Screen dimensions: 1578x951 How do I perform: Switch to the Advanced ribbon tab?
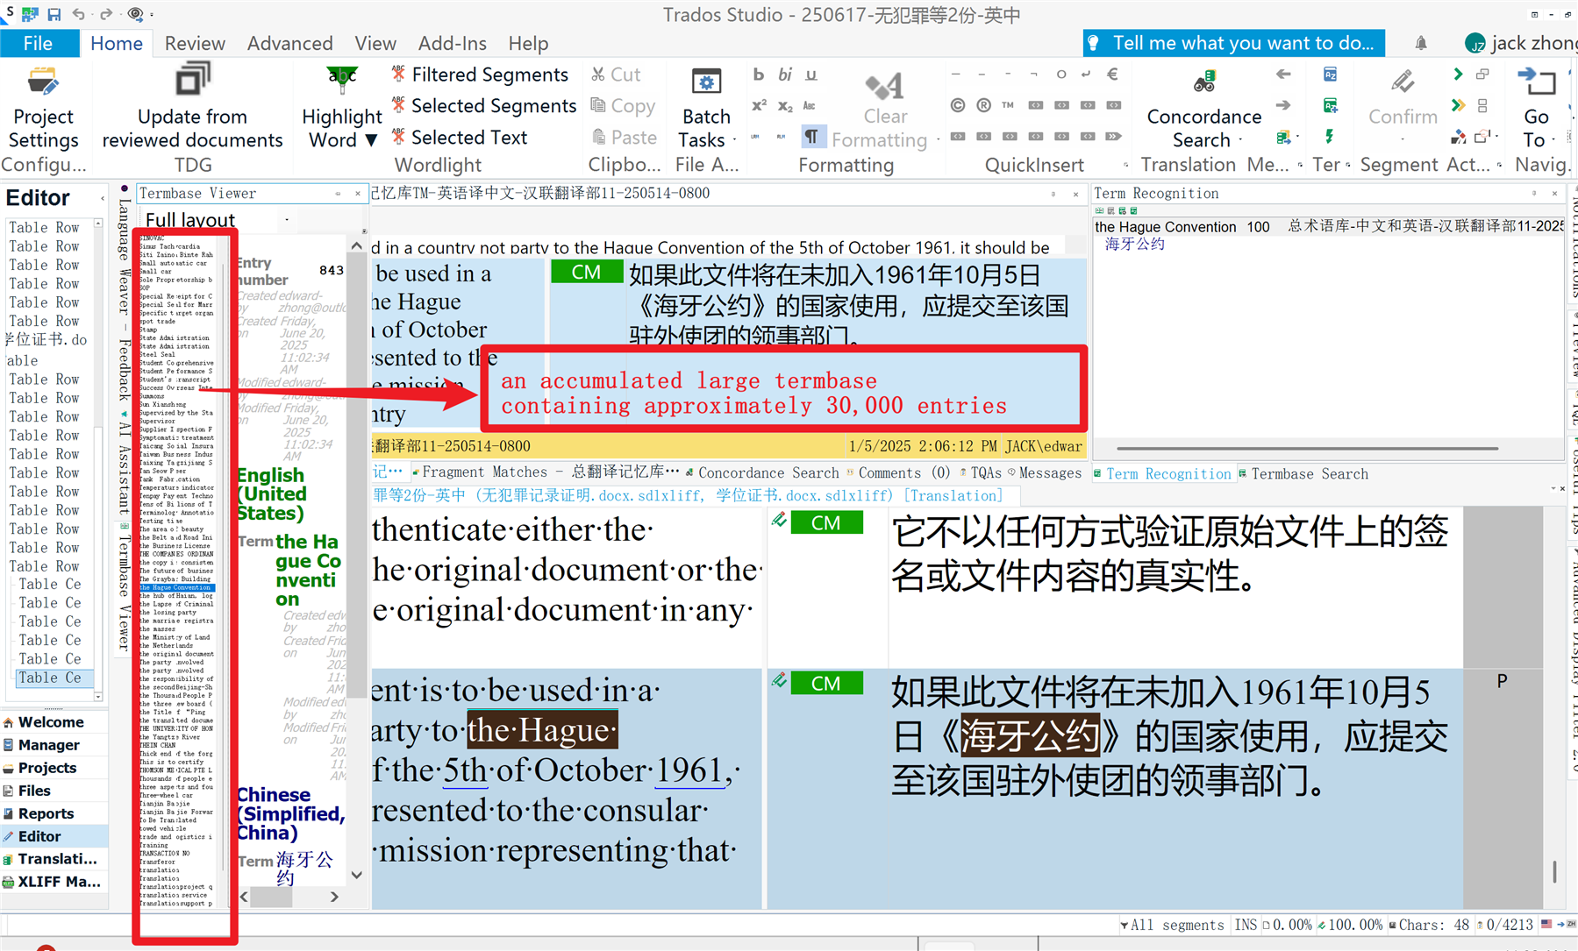click(289, 43)
